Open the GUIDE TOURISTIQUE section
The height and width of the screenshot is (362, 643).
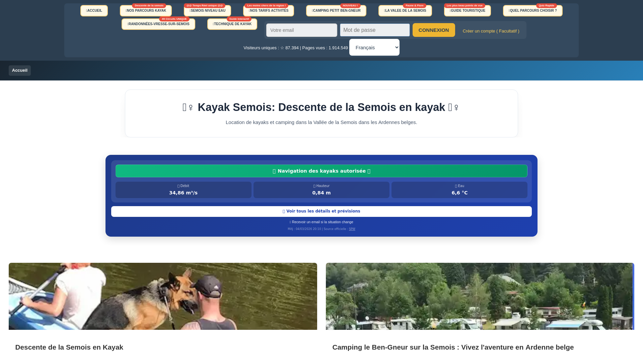[467, 10]
